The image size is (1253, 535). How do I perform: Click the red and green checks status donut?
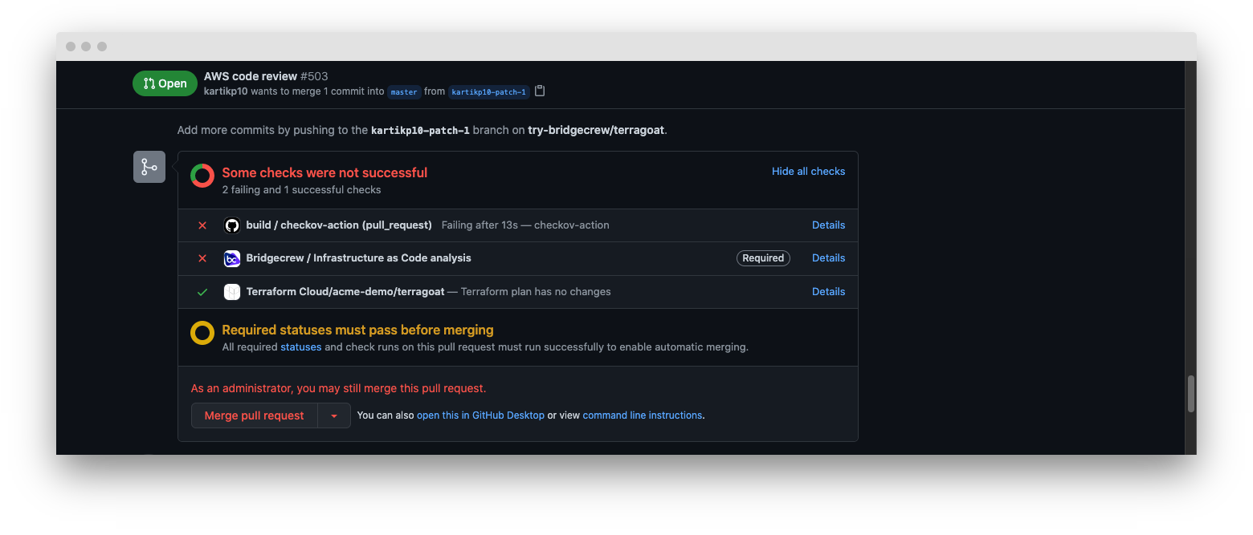[202, 176]
